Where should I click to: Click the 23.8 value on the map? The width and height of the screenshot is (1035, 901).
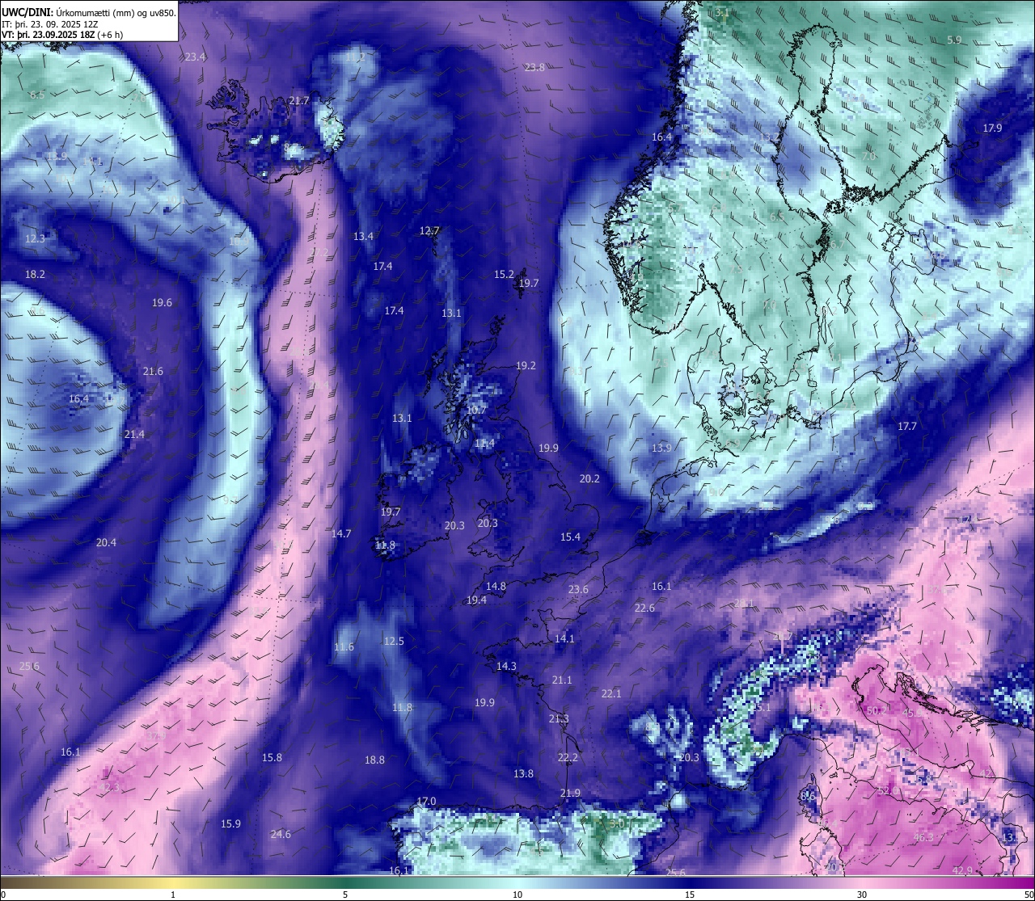pyautogui.click(x=534, y=67)
